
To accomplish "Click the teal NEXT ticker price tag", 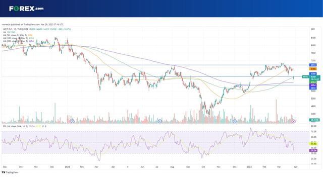I will click(x=305, y=77).
